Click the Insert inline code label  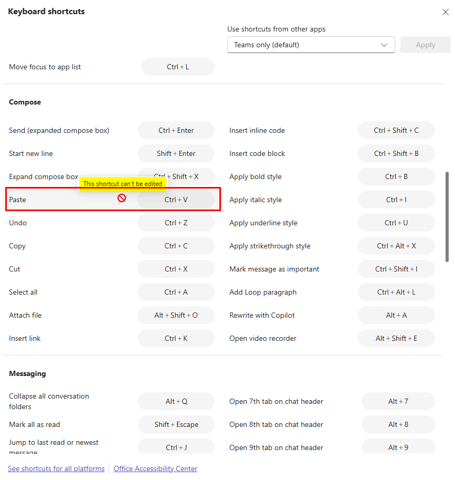257,130
